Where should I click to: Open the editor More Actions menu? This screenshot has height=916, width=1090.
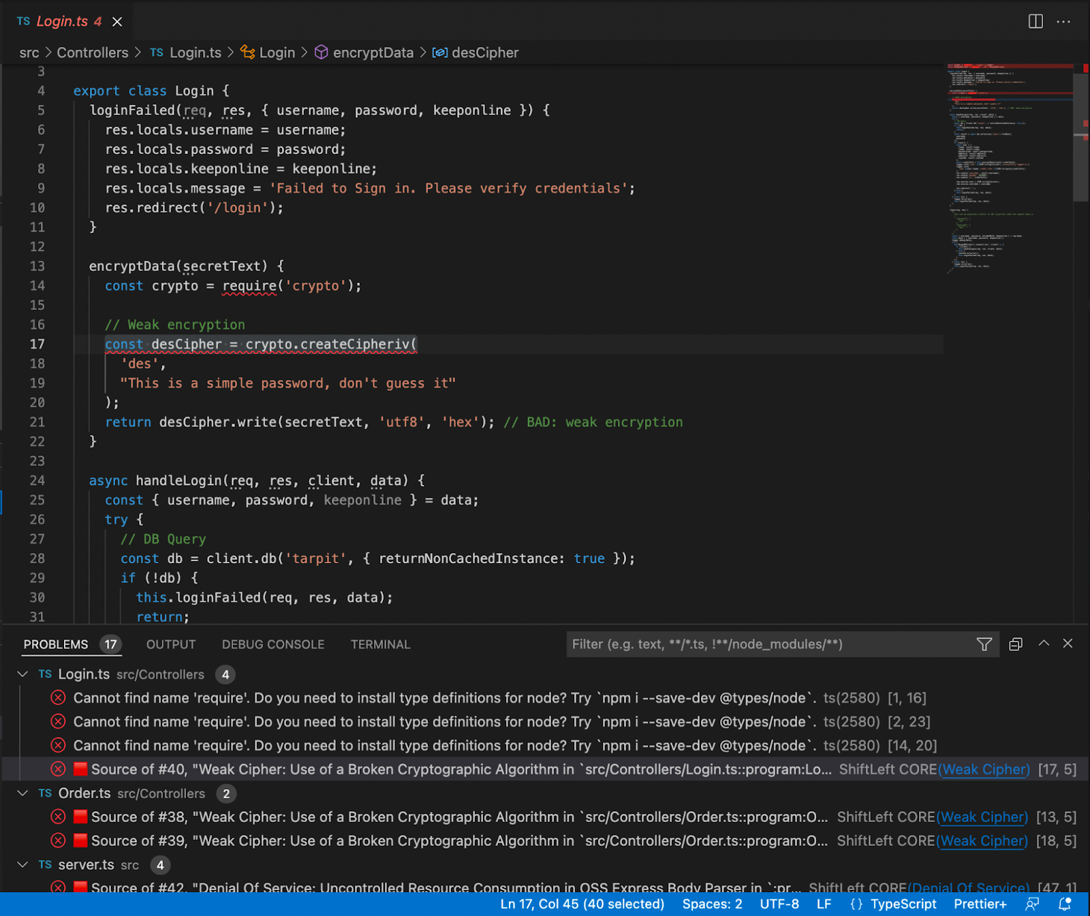coord(1063,21)
